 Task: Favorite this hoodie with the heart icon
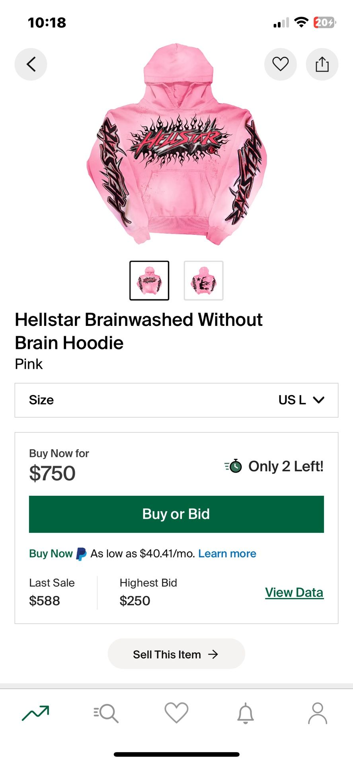tap(281, 64)
